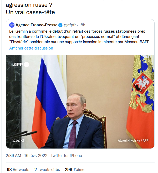Open the Agence France-Presse profile name
The image size is (158, 173).
click(36, 25)
